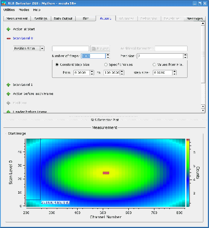The height and width of the screenshot is (228, 209).
Task: Select Values from File radio button
Action: [154, 65]
